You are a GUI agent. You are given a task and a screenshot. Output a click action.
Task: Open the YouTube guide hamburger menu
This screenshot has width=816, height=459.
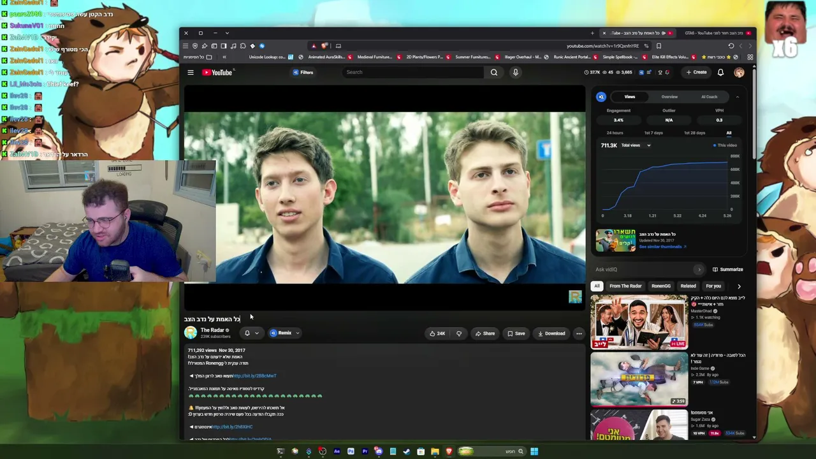click(x=191, y=73)
